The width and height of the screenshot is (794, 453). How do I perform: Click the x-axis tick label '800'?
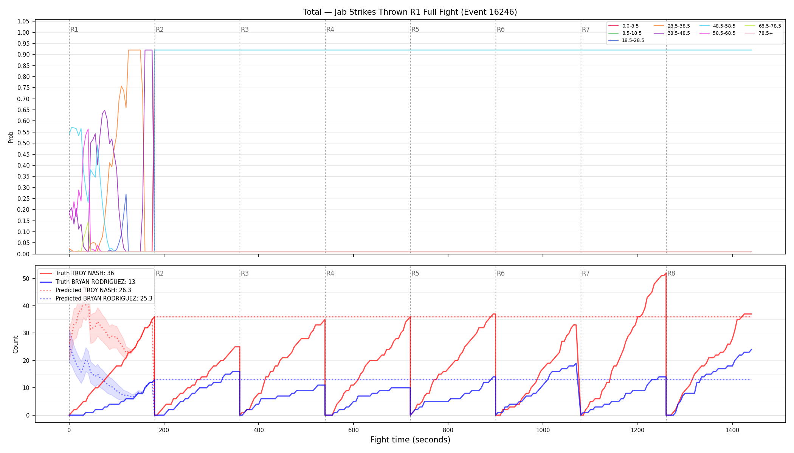coord(448,430)
